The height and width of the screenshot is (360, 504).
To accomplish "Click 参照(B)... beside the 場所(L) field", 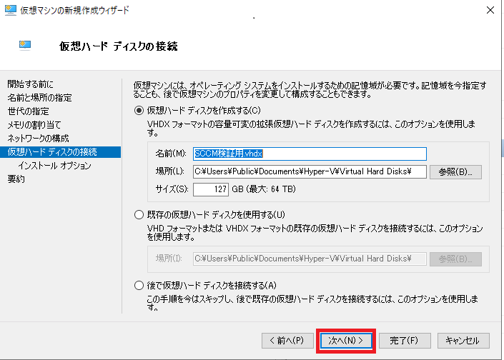I will [x=455, y=172].
